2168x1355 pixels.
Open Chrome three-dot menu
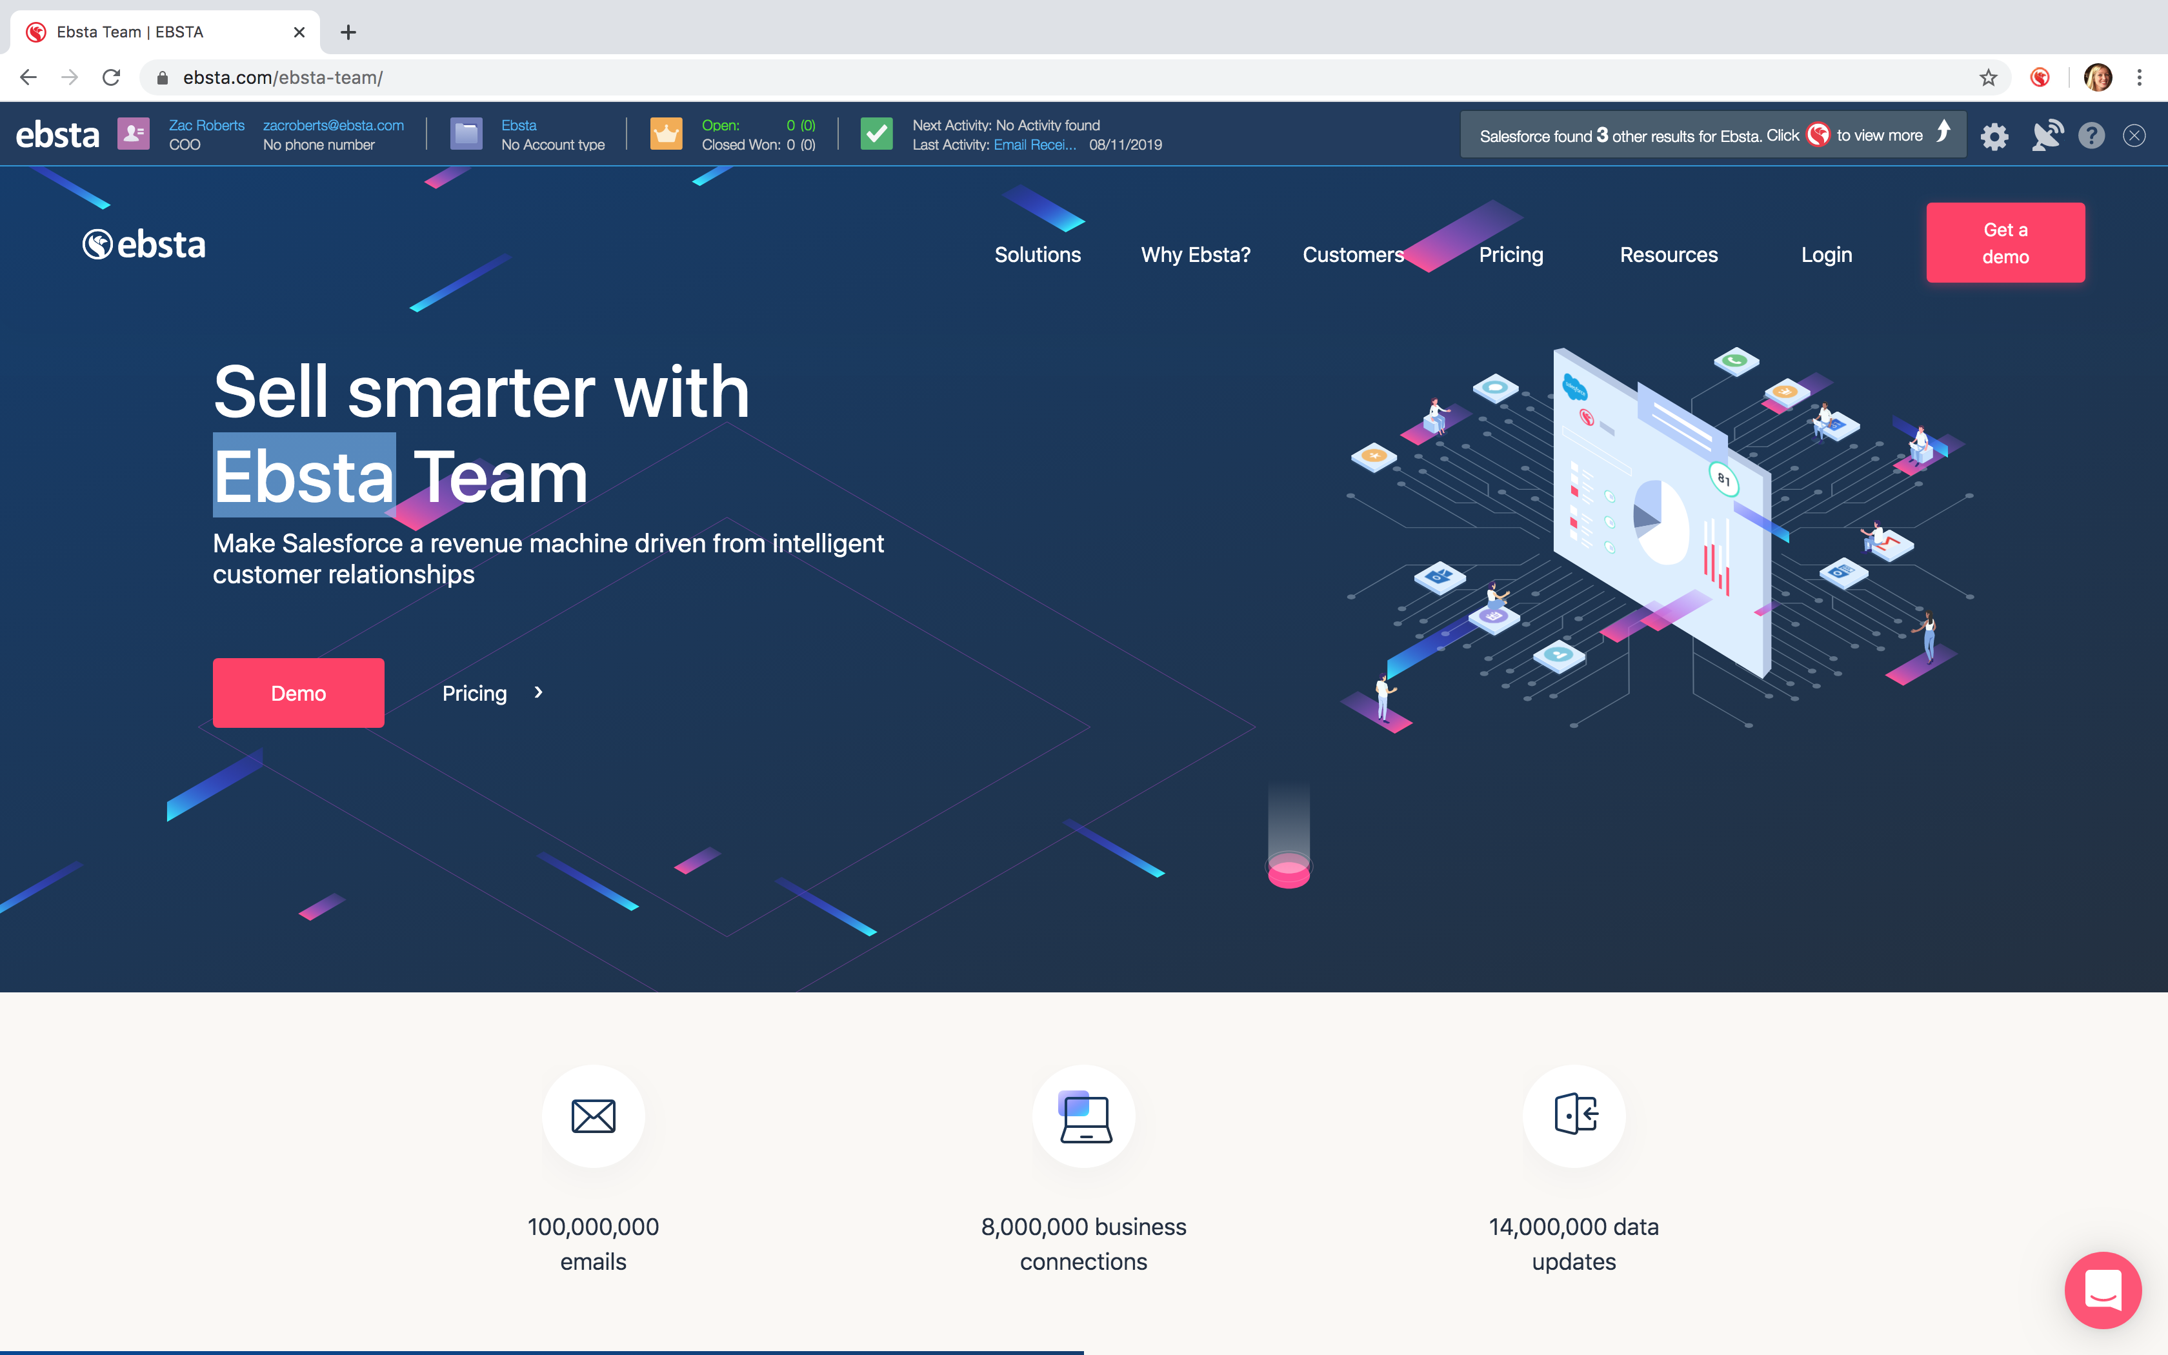[x=2140, y=78]
